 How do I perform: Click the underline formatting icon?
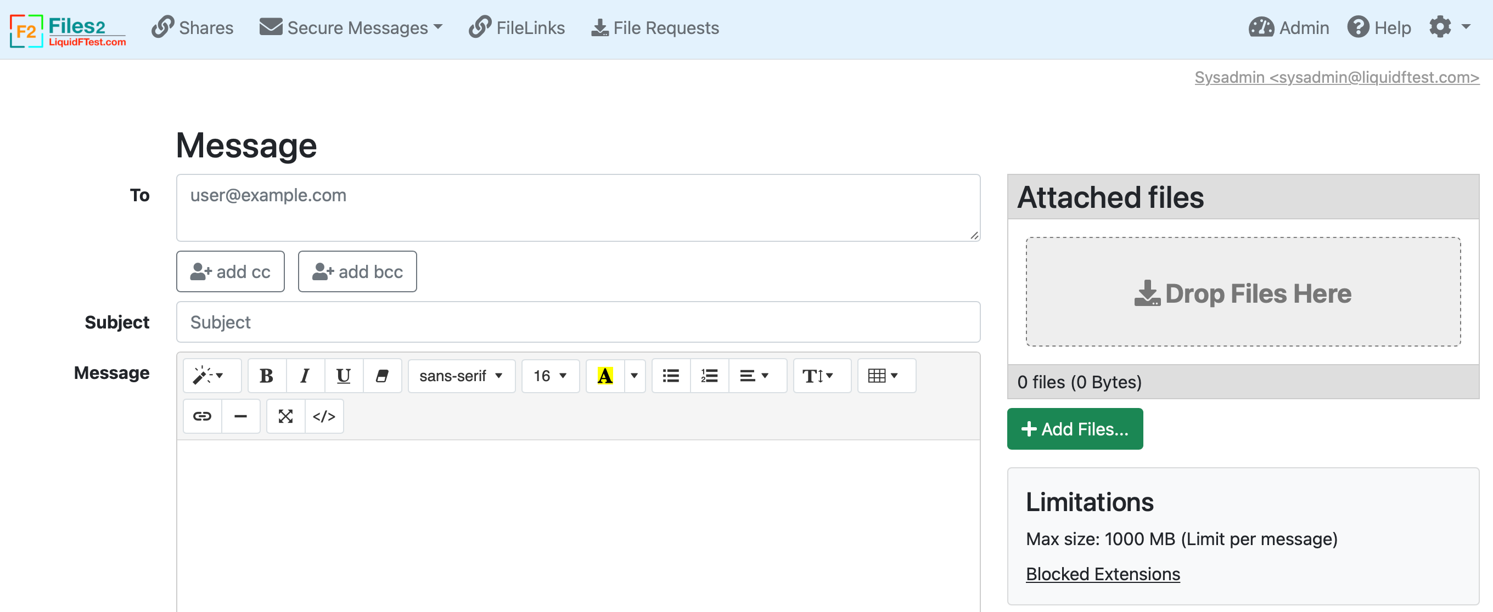tap(343, 376)
